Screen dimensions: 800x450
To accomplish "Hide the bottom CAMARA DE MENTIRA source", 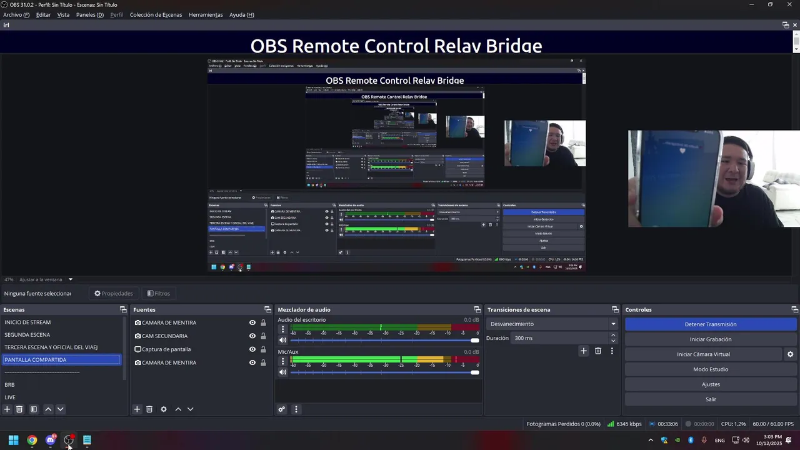I will pyautogui.click(x=252, y=362).
